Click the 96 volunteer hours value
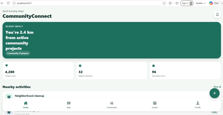Screen dimensions: 223x115 [154, 72]
